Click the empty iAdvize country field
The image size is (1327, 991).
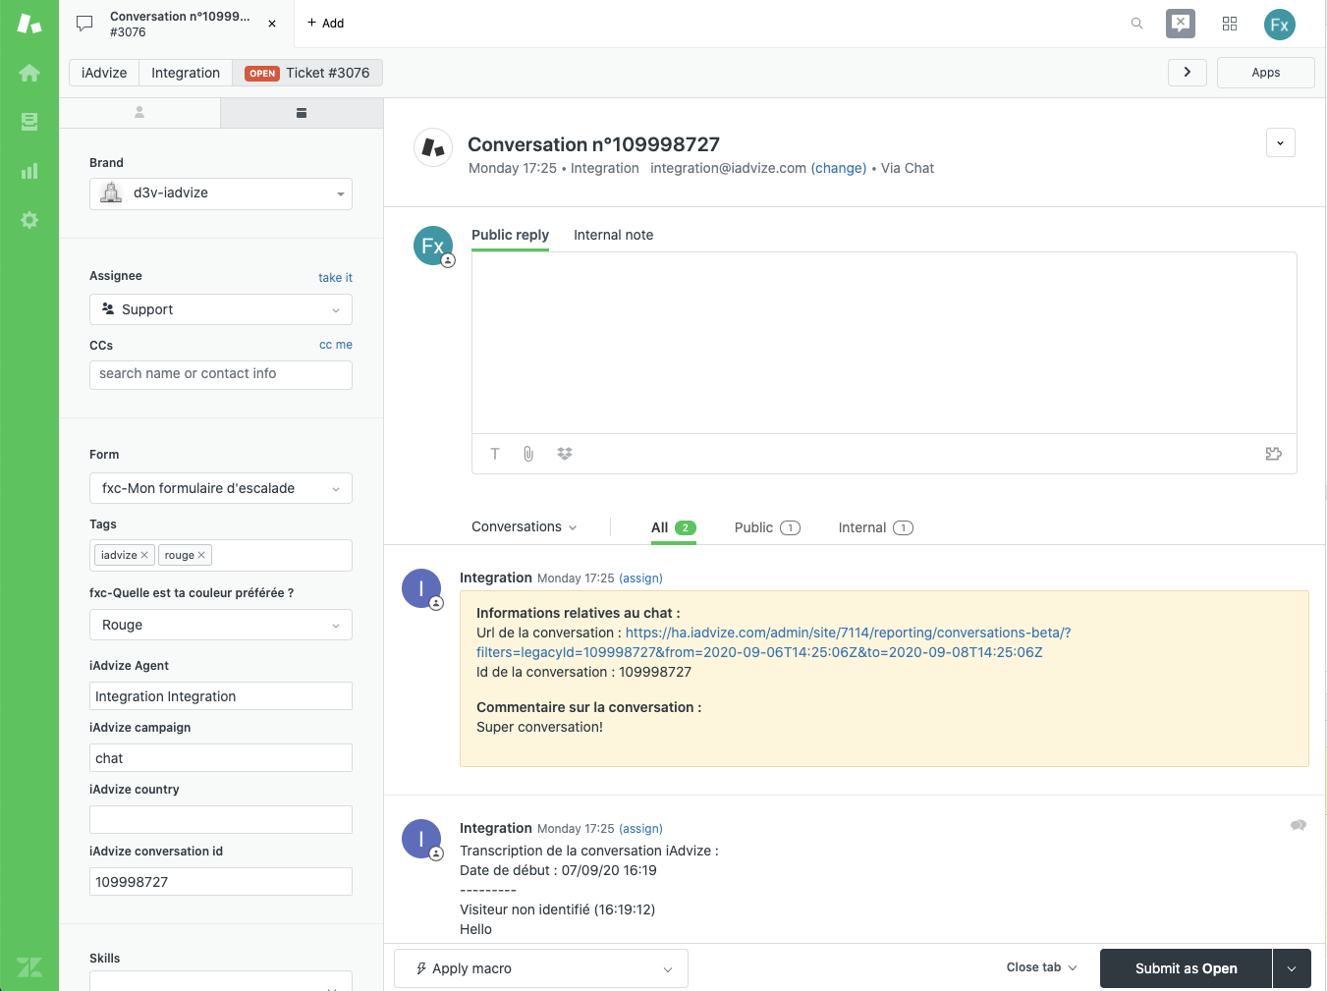pyautogui.click(x=221, y=820)
